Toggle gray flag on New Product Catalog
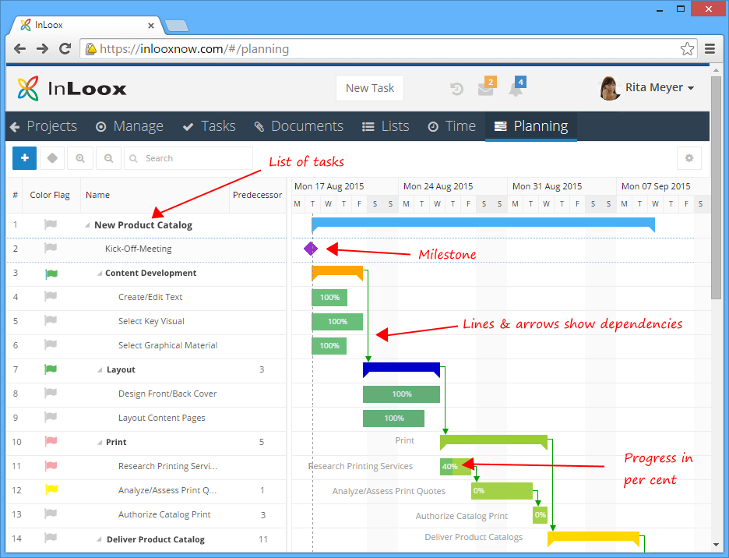The image size is (729, 558). [50, 224]
